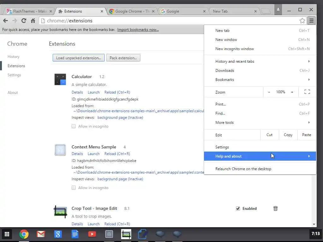Click the Calculator extension icon
This screenshot has height=242, width=323.
pyautogui.click(x=60, y=79)
